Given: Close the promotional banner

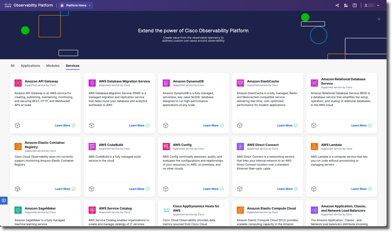Looking at the screenshot, I should pyautogui.click(x=379, y=19).
